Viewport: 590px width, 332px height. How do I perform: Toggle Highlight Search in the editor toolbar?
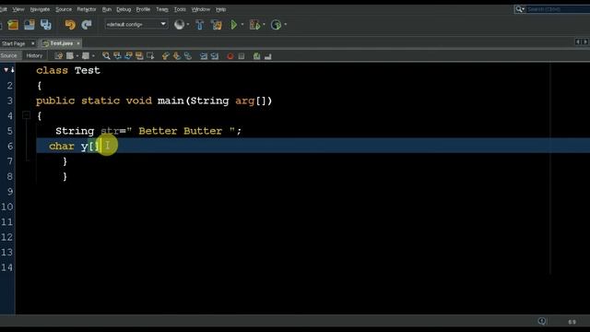click(139, 56)
